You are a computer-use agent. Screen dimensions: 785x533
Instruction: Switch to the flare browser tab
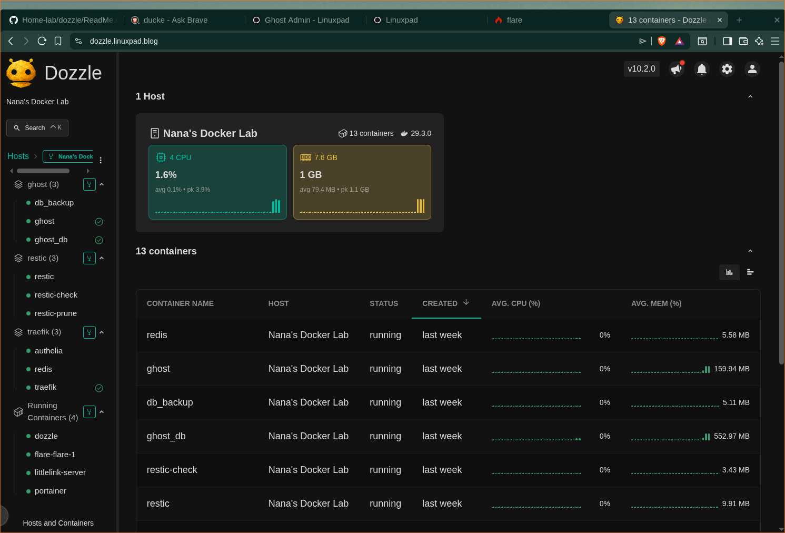(514, 20)
